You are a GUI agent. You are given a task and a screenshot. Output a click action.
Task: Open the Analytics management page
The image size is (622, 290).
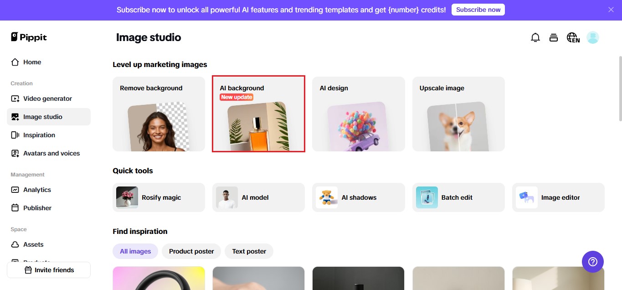pyautogui.click(x=37, y=190)
